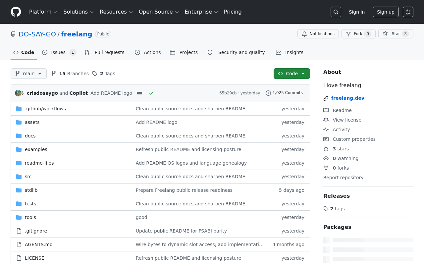Click the src folder icon
Image resolution: width=424 pixels, height=265 pixels.
point(19,177)
